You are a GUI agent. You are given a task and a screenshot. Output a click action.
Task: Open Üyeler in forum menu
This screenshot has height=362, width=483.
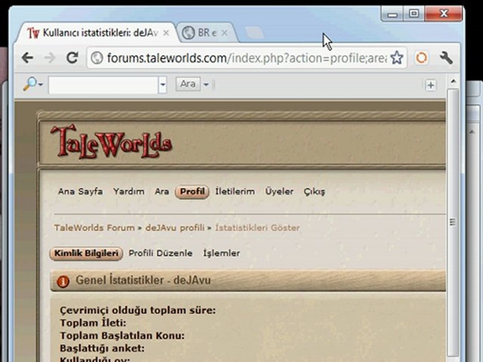pos(279,192)
